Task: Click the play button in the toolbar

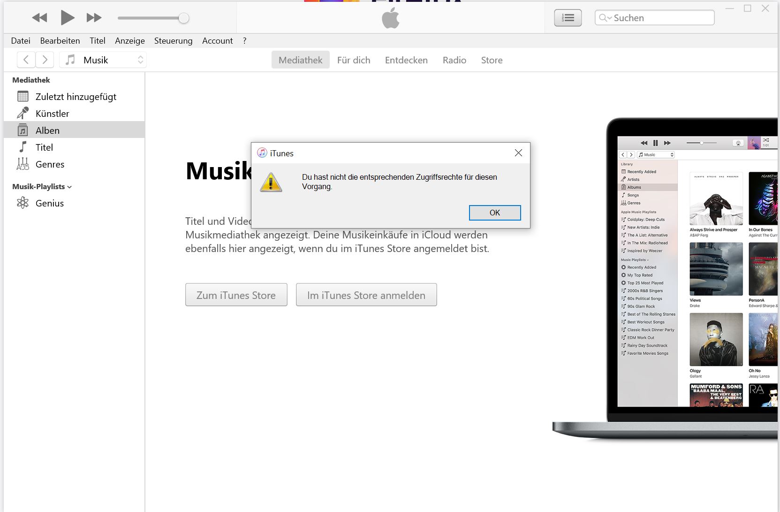Action: point(67,18)
